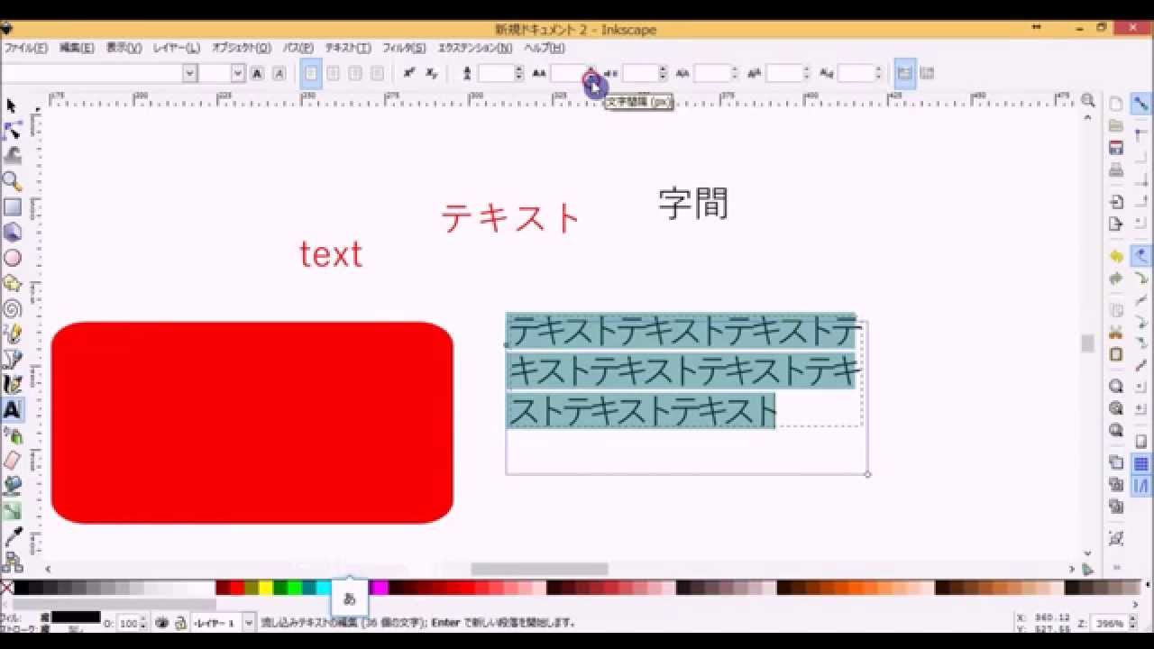1154x649 pixels.
Task: Open the 編集(E) menu
Action: click(77, 48)
